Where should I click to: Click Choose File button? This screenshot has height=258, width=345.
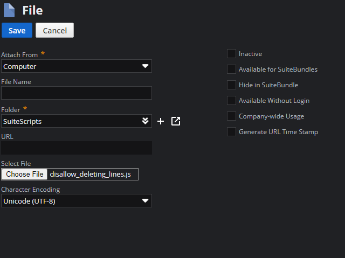click(x=25, y=175)
